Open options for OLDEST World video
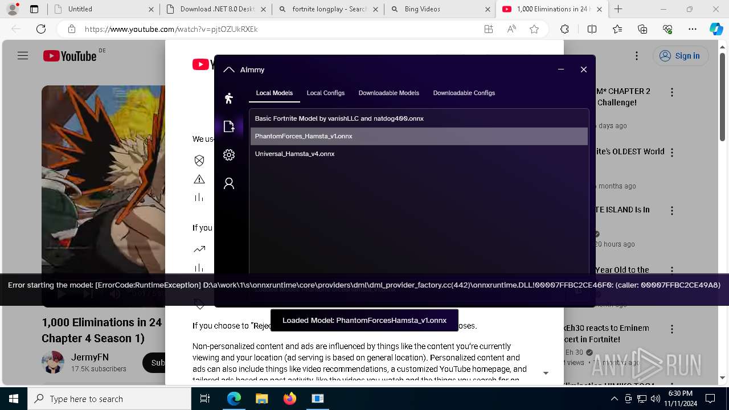The image size is (729, 410). point(672,153)
